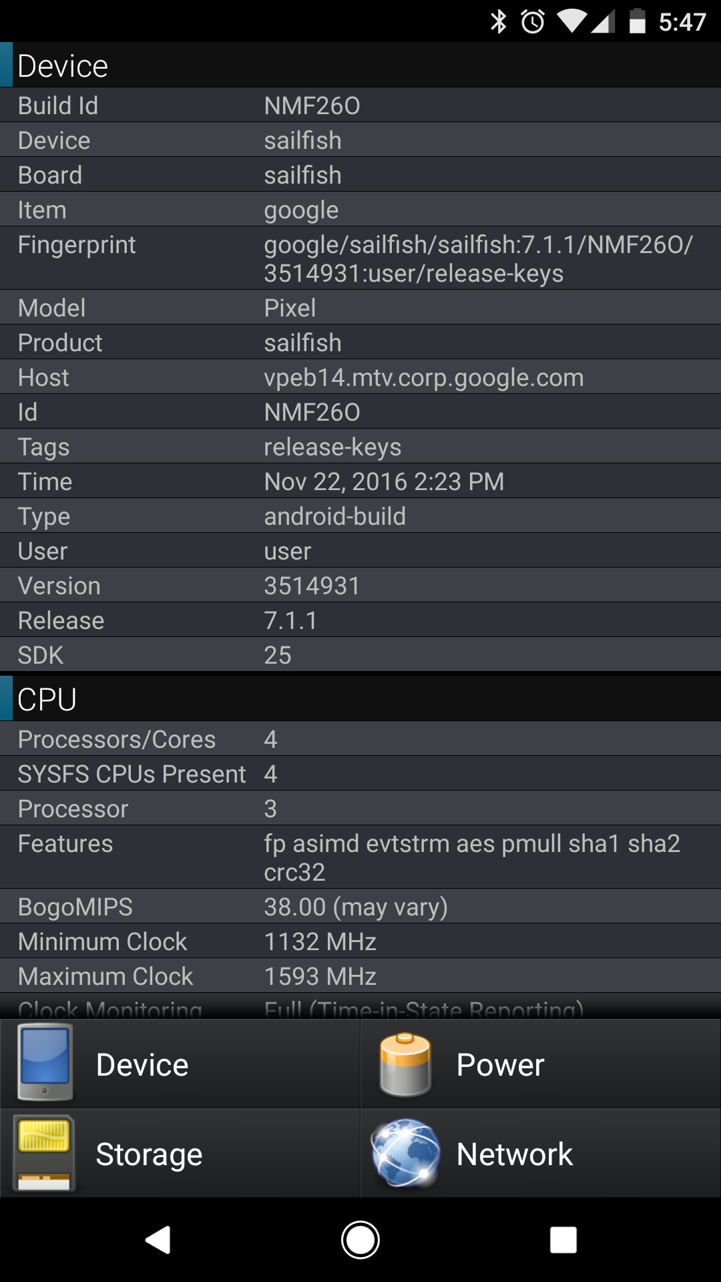Go back with the navigation triangle
This screenshot has height=1282, width=721.
point(158,1240)
